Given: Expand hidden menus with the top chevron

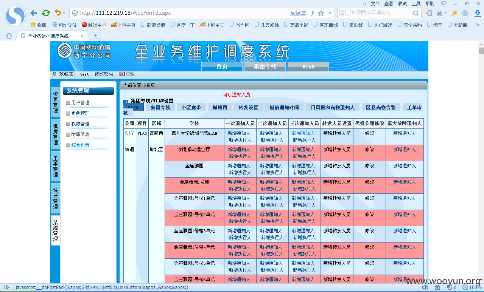Looking at the screenshot, I should click(x=364, y=3).
